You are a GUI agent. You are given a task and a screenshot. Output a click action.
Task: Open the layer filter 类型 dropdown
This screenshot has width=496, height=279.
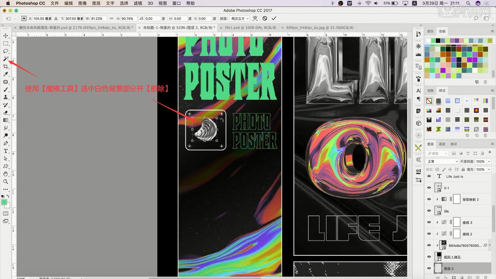click(437, 153)
